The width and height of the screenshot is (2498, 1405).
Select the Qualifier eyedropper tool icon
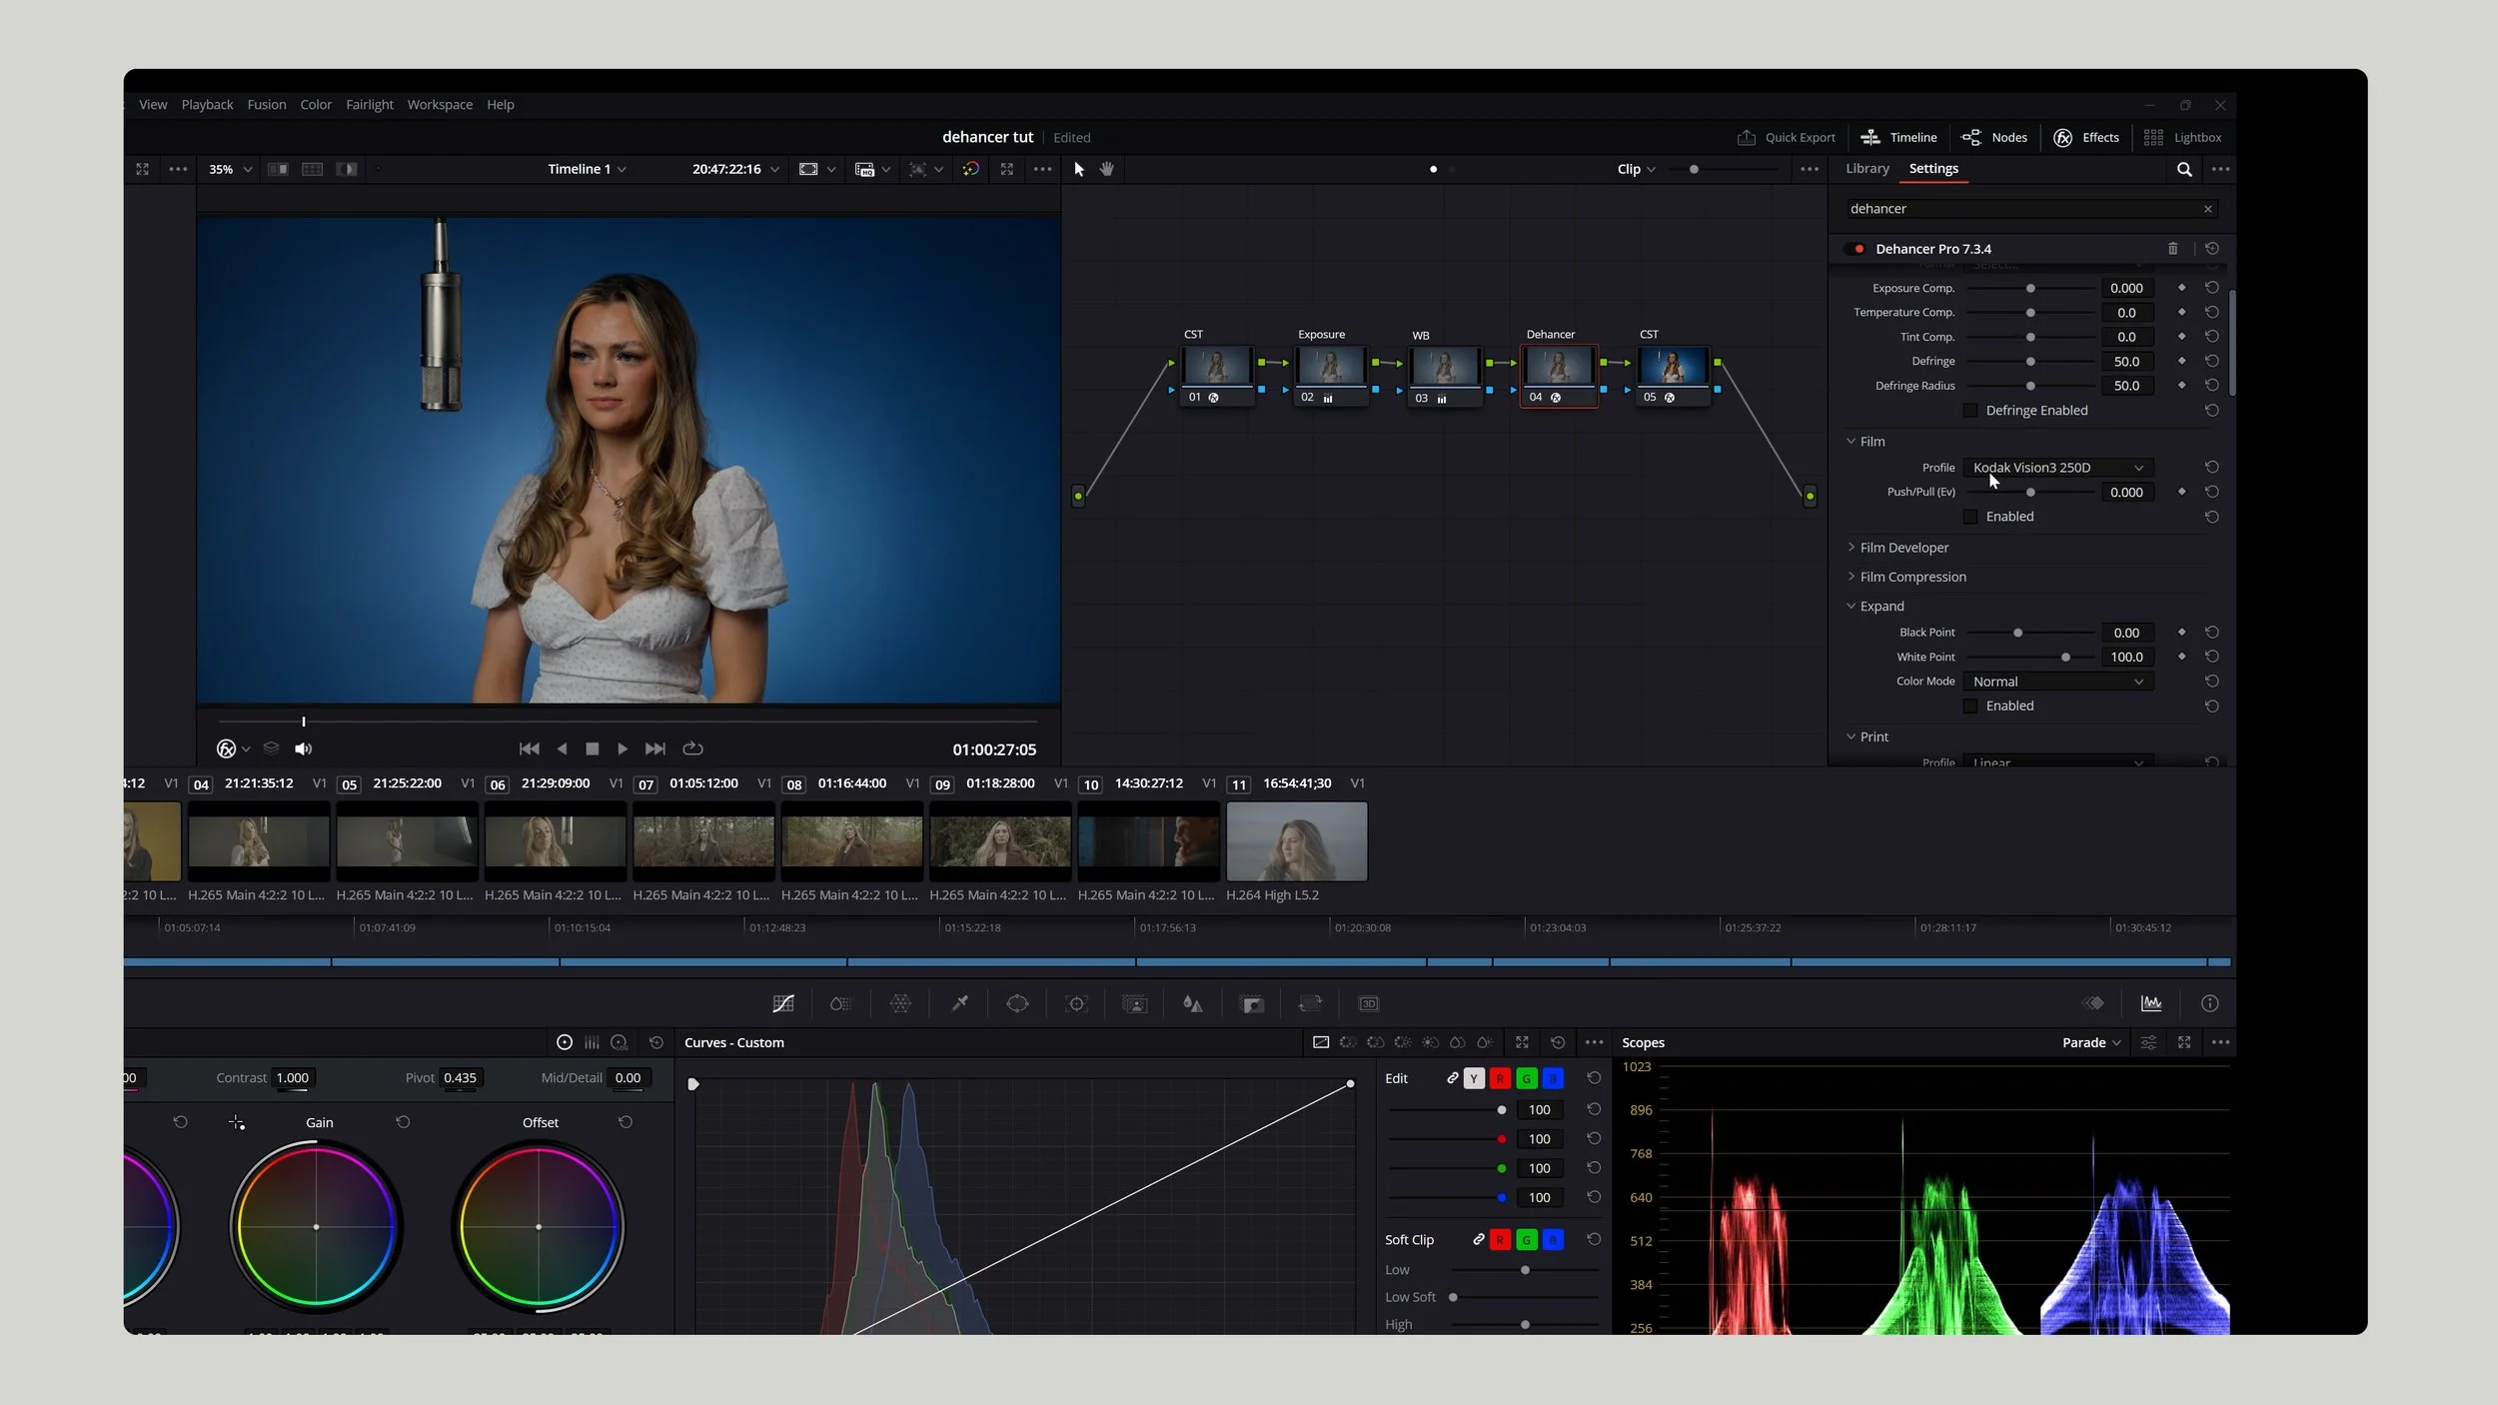point(959,1003)
